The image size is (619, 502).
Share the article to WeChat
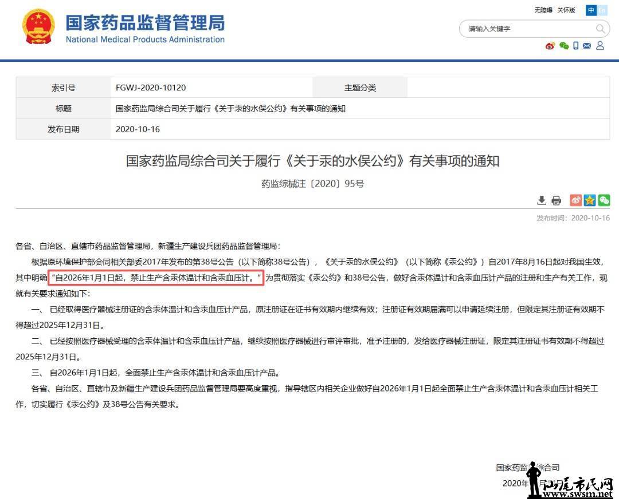[x=604, y=200]
